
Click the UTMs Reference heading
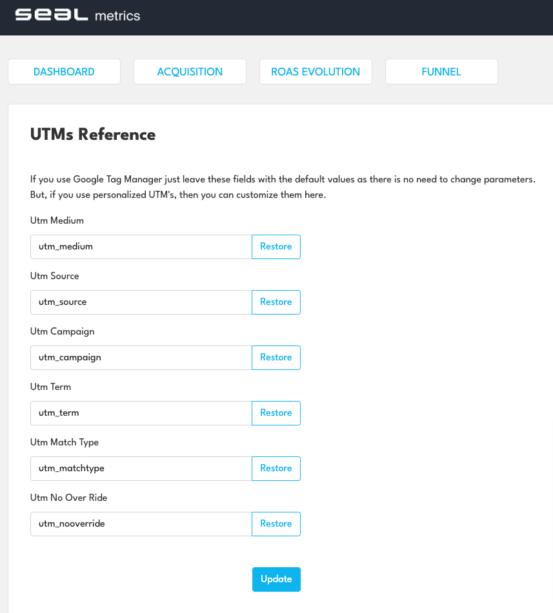click(x=92, y=135)
